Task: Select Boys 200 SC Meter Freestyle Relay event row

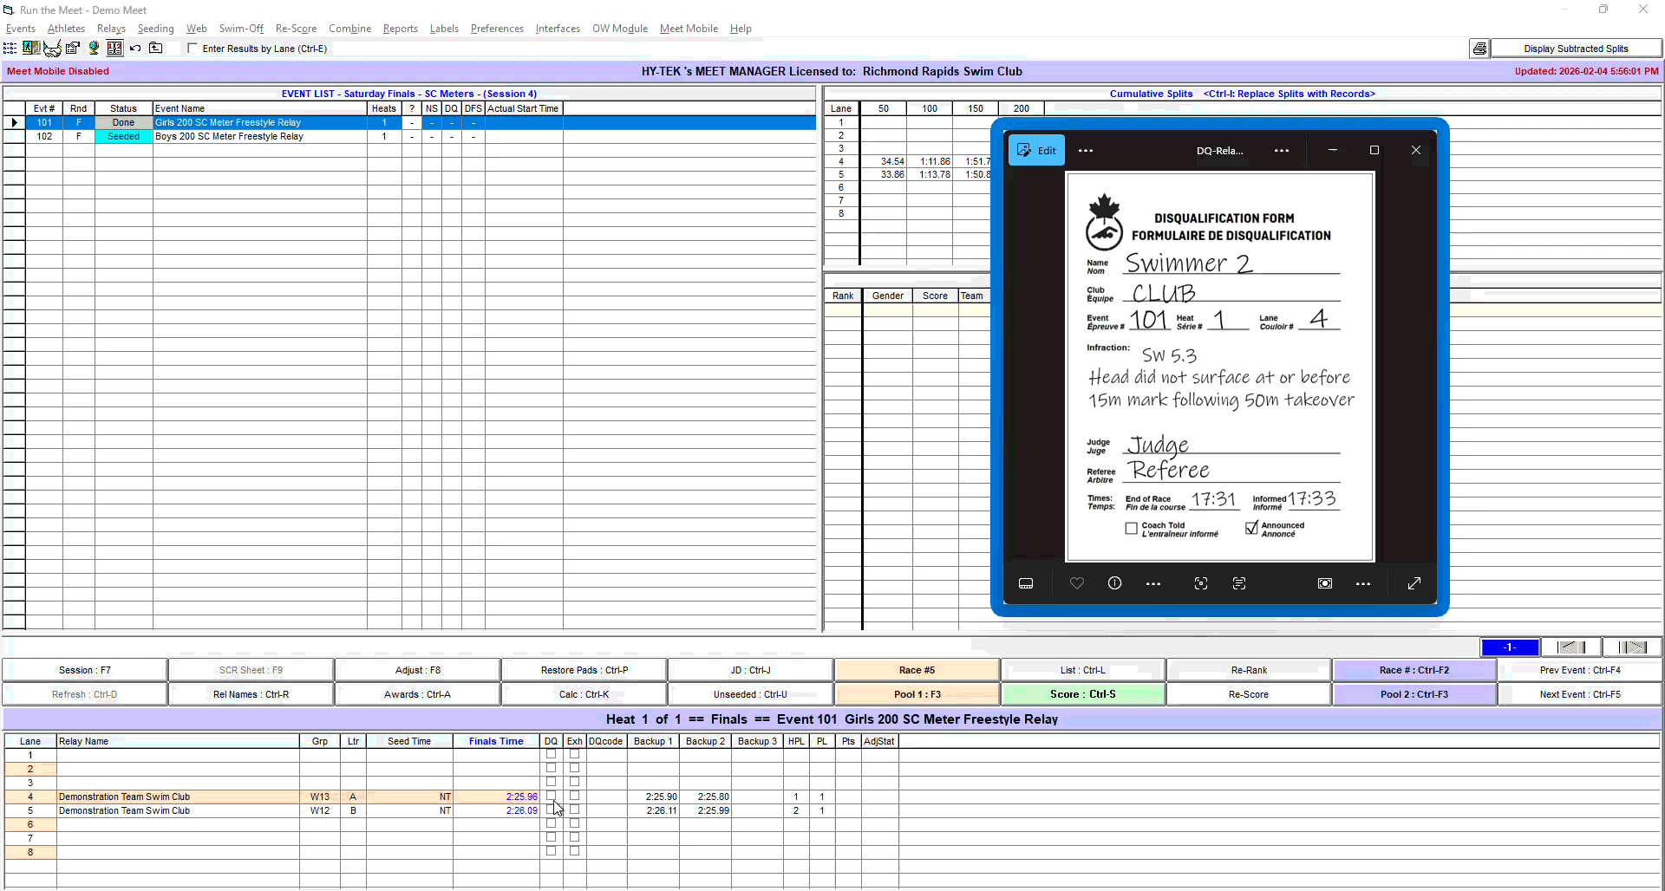Action: click(229, 136)
